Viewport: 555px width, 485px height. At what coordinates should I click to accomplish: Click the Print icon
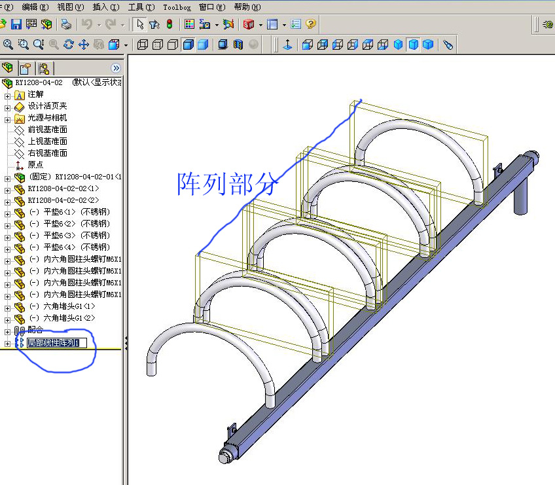pos(66,24)
